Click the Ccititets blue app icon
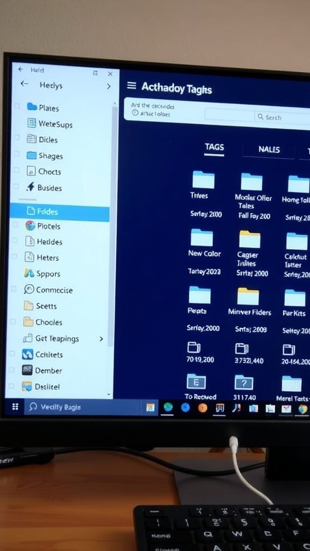The image size is (310, 551). (x=27, y=354)
